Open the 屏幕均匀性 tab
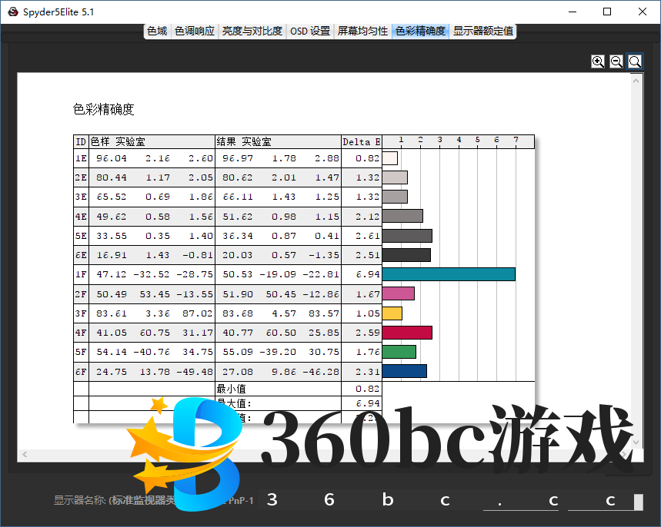Image resolution: width=661 pixels, height=527 pixels. click(362, 31)
